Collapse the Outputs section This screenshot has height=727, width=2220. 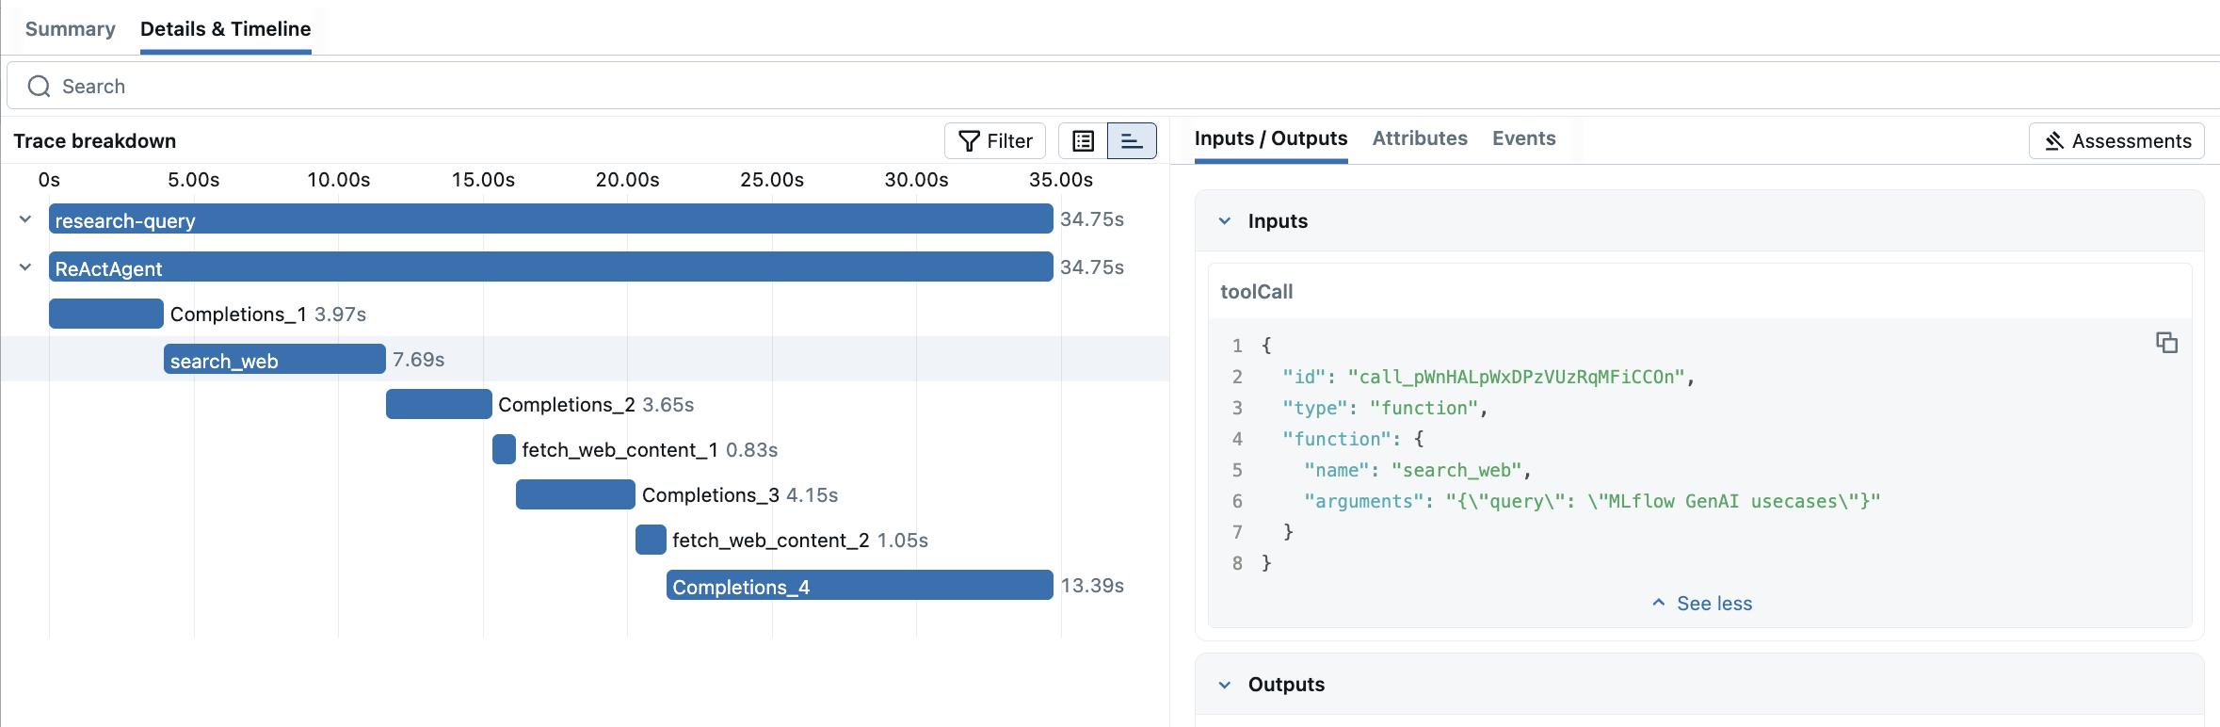click(1225, 685)
